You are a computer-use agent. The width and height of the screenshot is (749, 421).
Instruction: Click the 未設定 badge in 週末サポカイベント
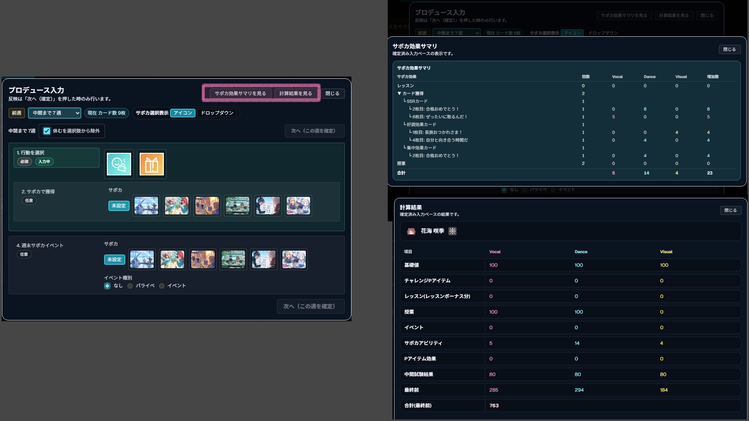pyautogui.click(x=114, y=259)
